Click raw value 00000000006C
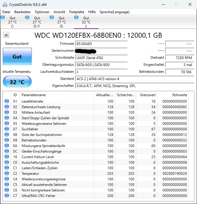 tap(175, 107)
